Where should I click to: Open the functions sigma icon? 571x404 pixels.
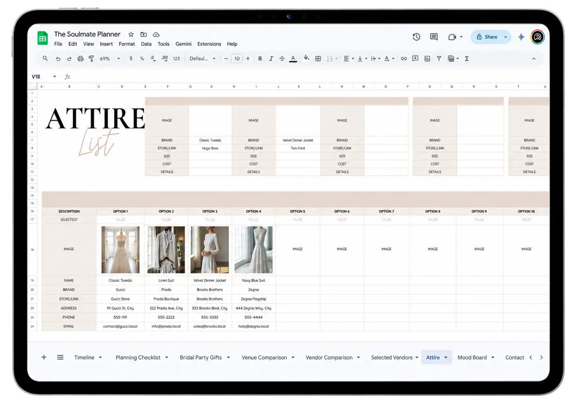(467, 59)
